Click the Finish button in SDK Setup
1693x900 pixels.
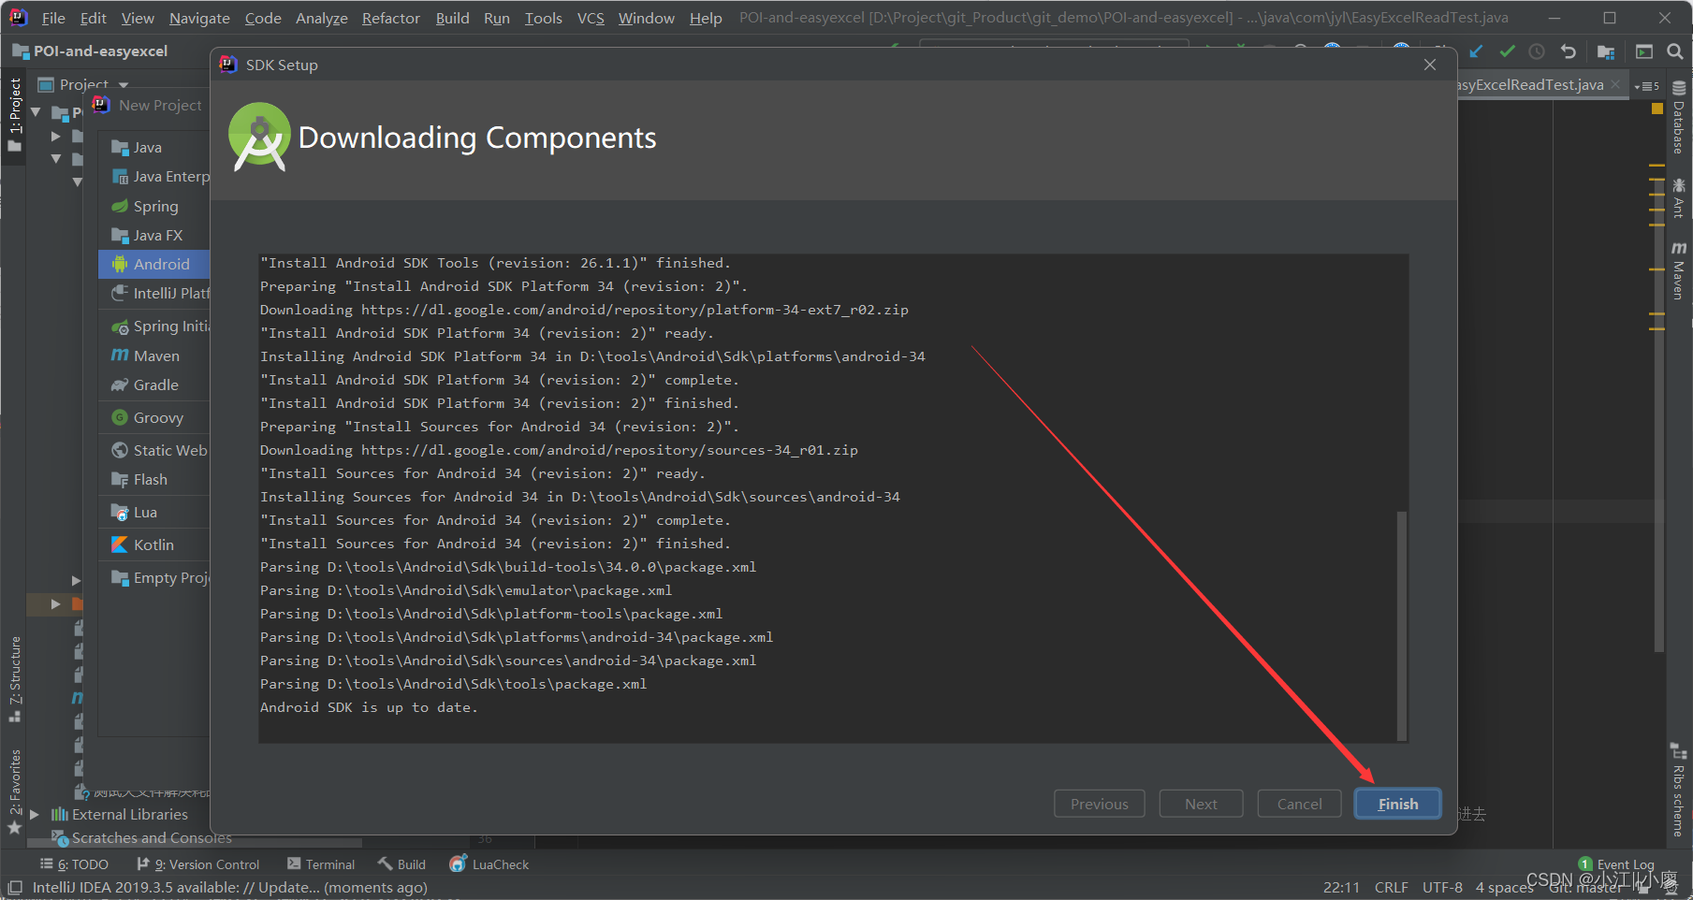click(x=1397, y=804)
